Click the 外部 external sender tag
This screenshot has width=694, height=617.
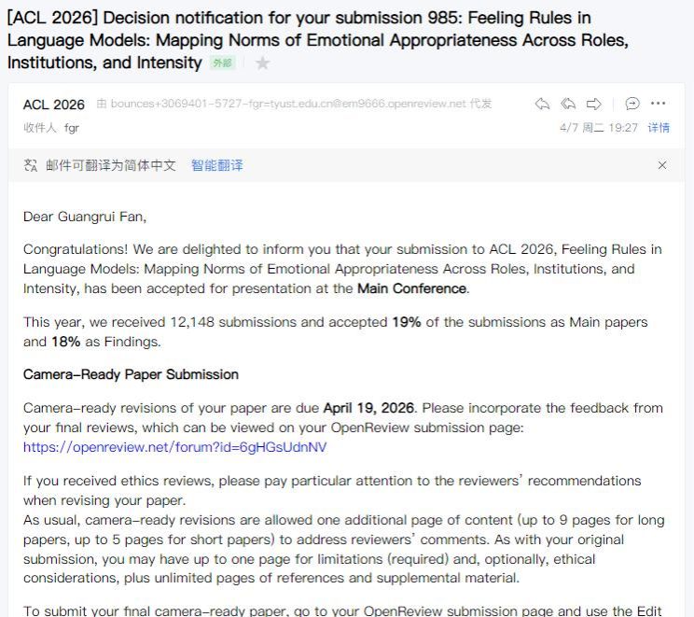coord(223,63)
